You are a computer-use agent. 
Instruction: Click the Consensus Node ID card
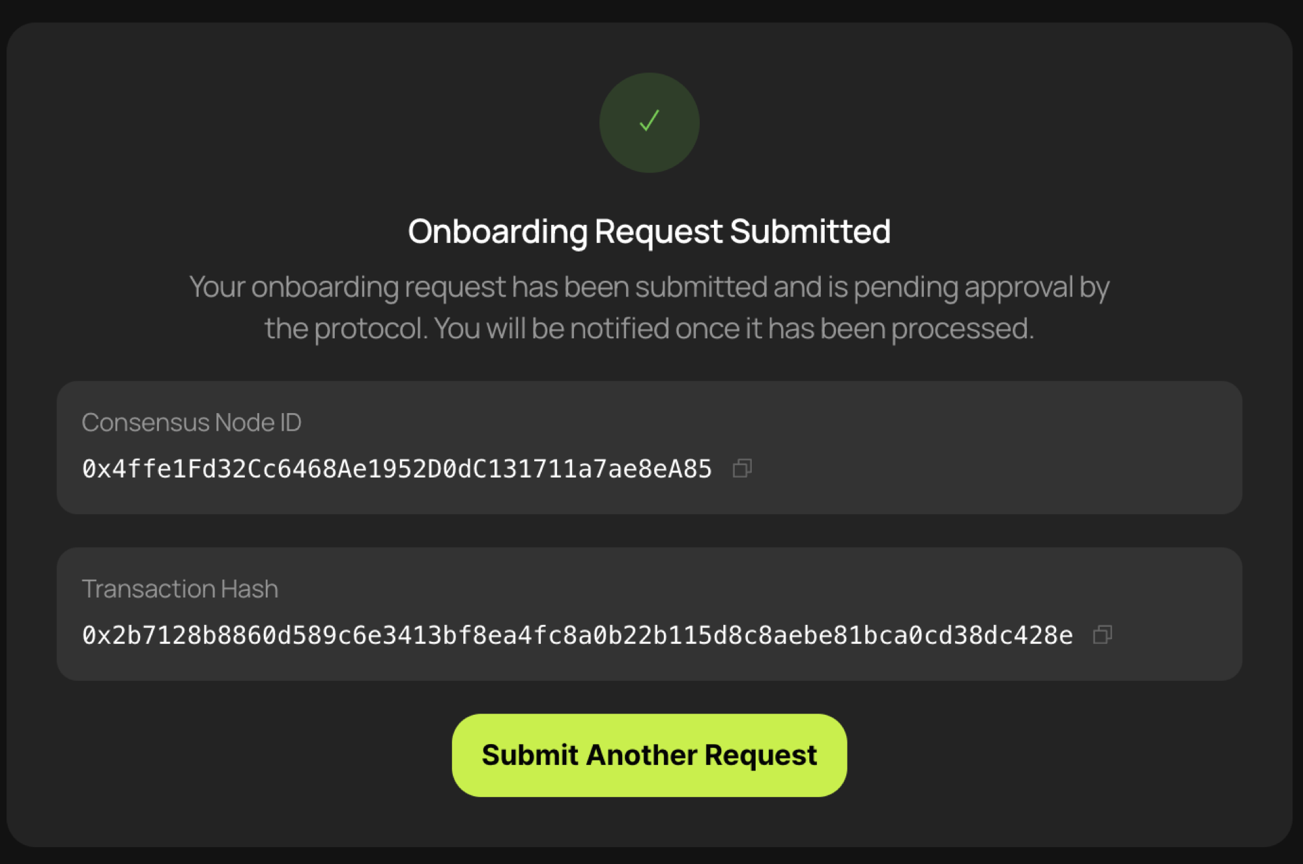pos(651,447)
